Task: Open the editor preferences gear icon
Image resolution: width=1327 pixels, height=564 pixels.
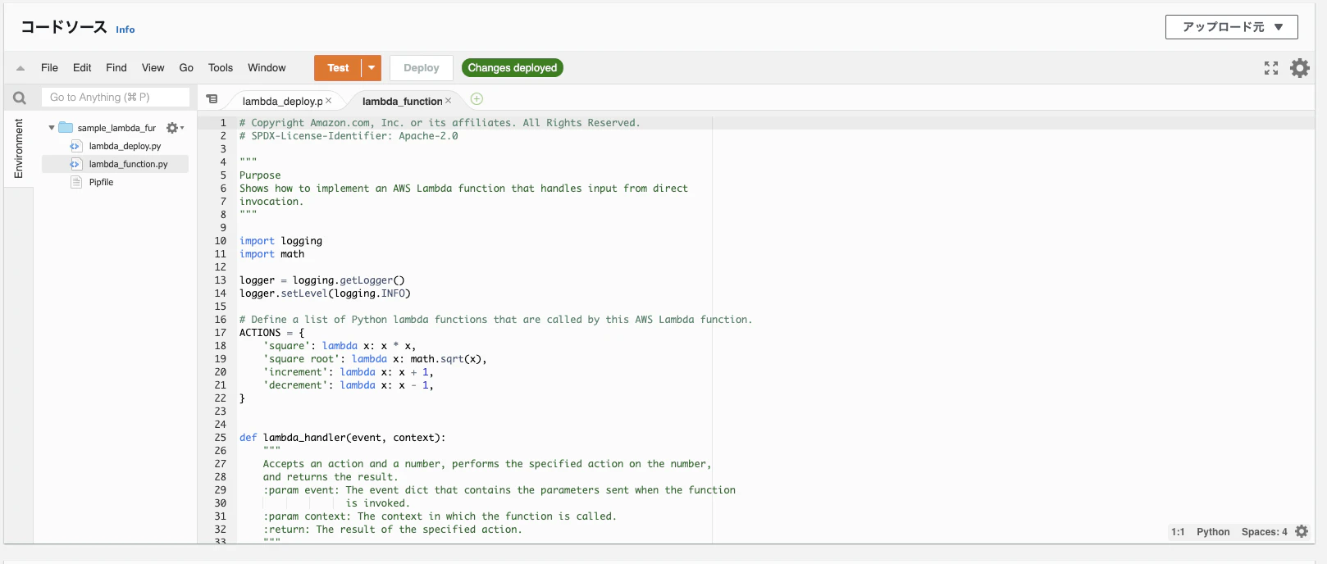Action: point(1300,68)
